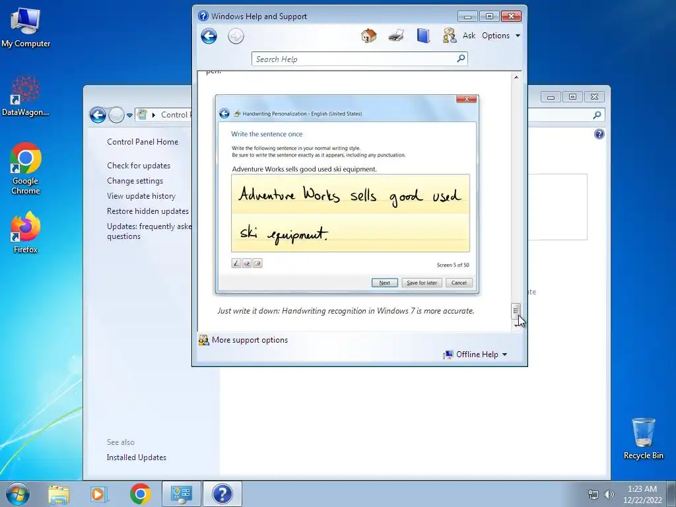Switch to Help and Support taskbar button
The width and height of the screenshot is (676, 507).
222,494
